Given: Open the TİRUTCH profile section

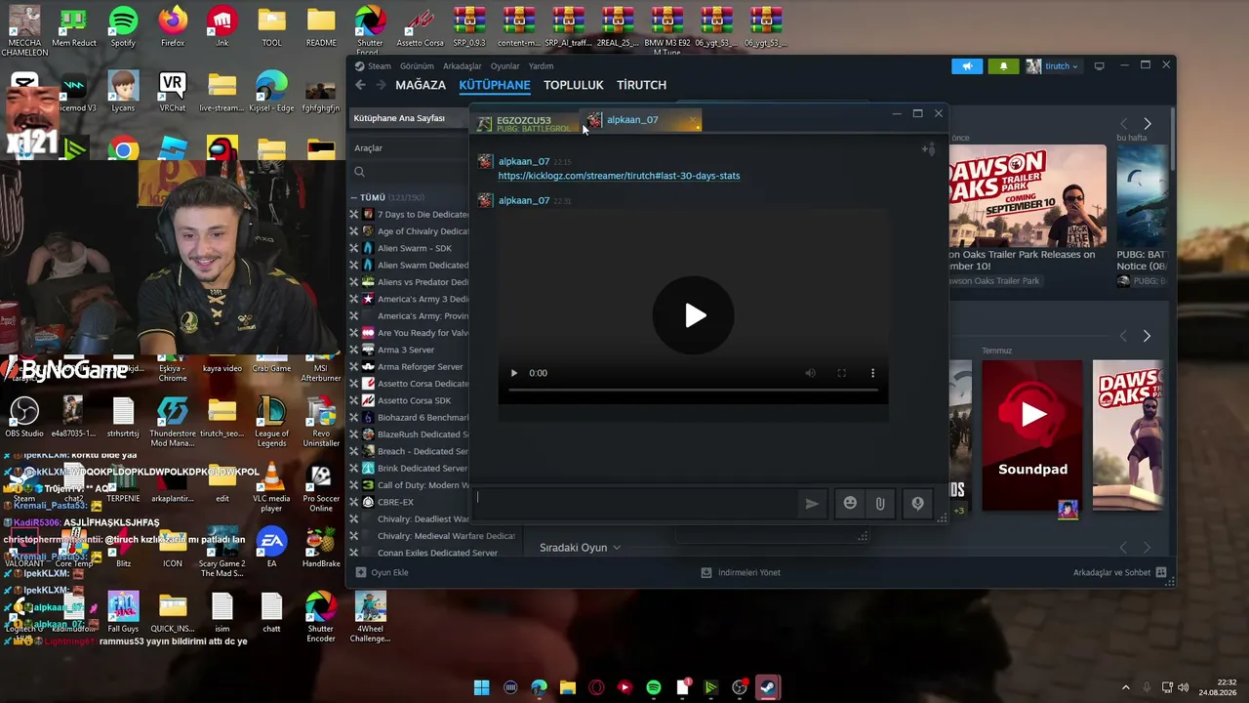Looking at the screenshot, I should click(x=641, y=85).
